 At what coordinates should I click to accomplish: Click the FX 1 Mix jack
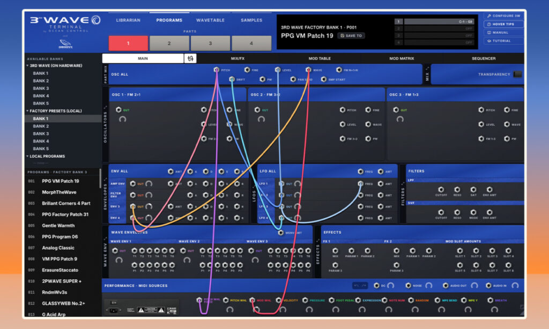point(336,251)
